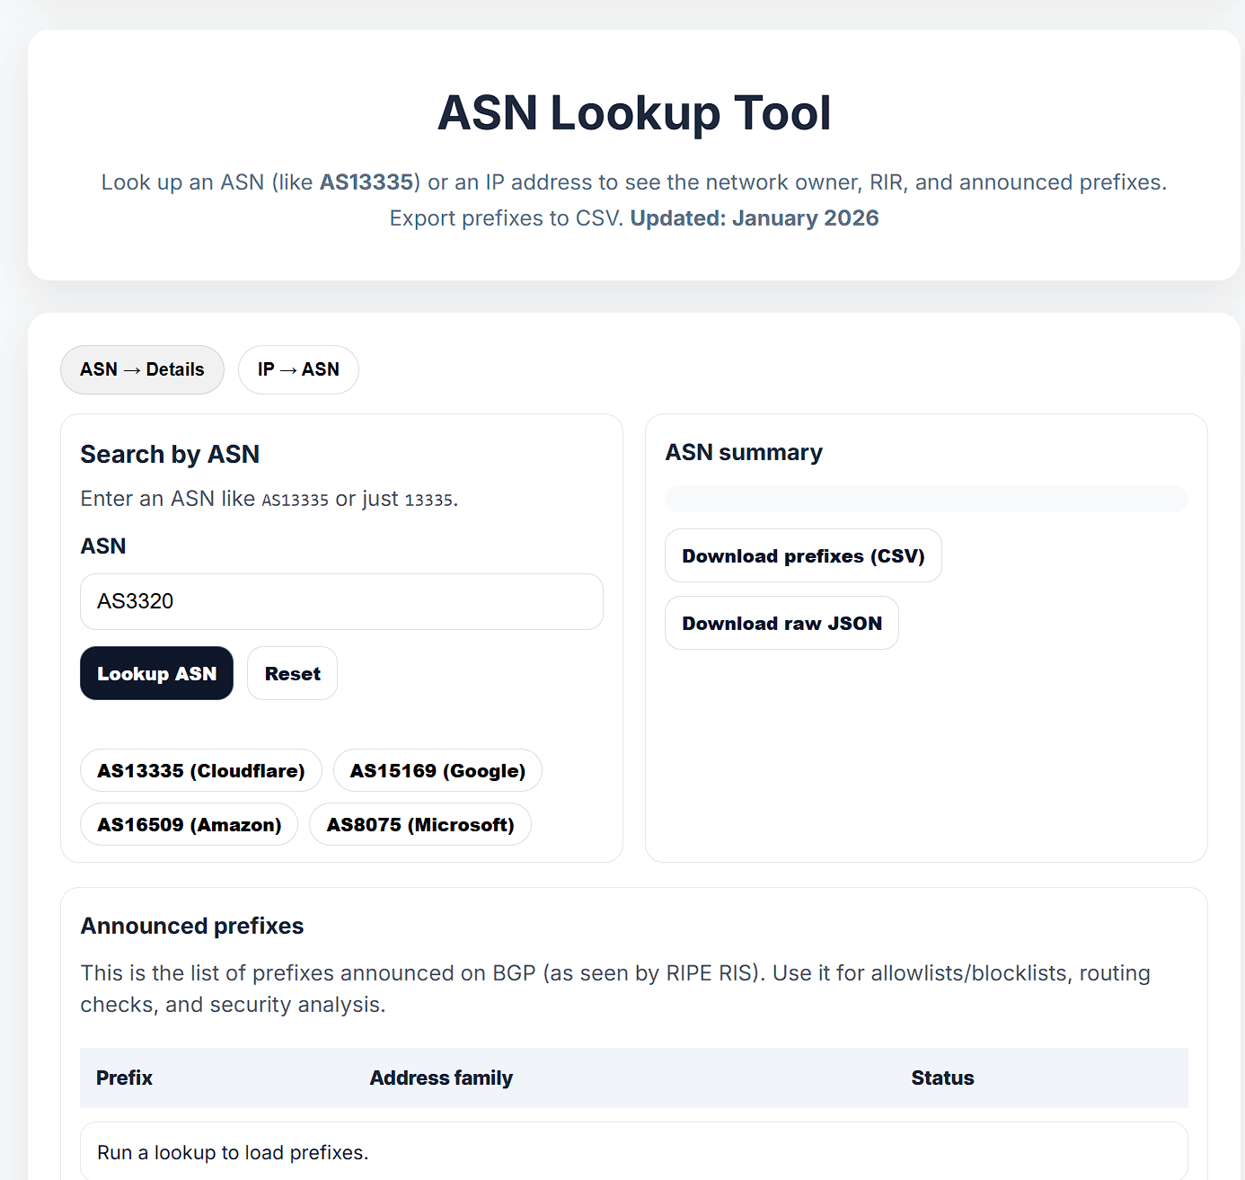
Task: Choose the AS16509 (Amazon) preset chip
Action: [189, 824]
